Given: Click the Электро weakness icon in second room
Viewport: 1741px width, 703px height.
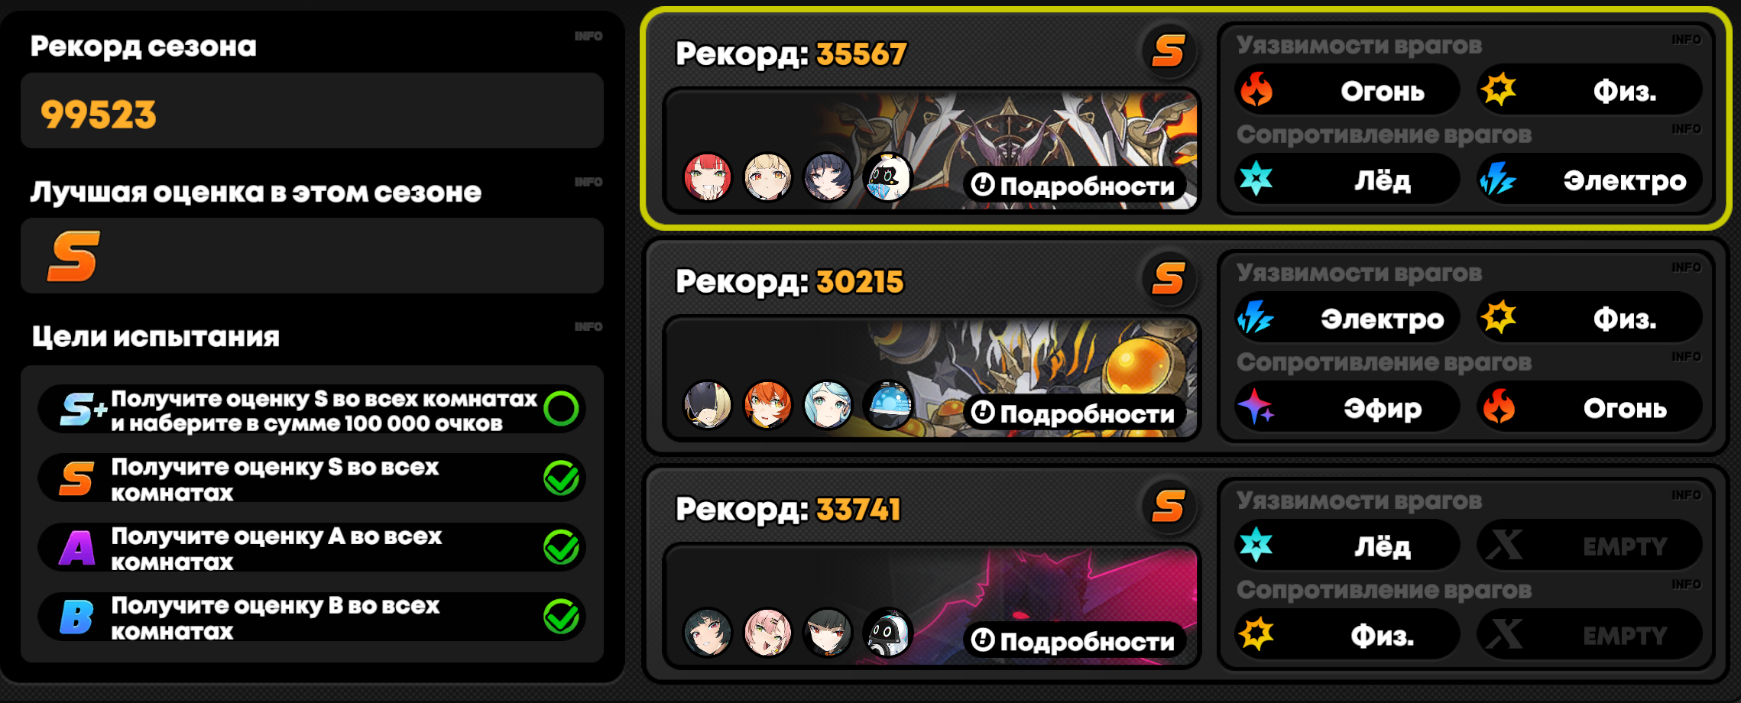Looking at the screenshot, I should 1256,317.
